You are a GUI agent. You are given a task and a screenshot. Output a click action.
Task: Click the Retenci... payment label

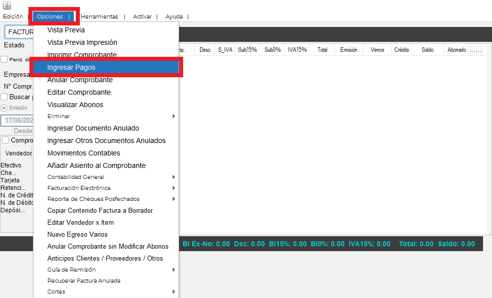pos(13,188)
